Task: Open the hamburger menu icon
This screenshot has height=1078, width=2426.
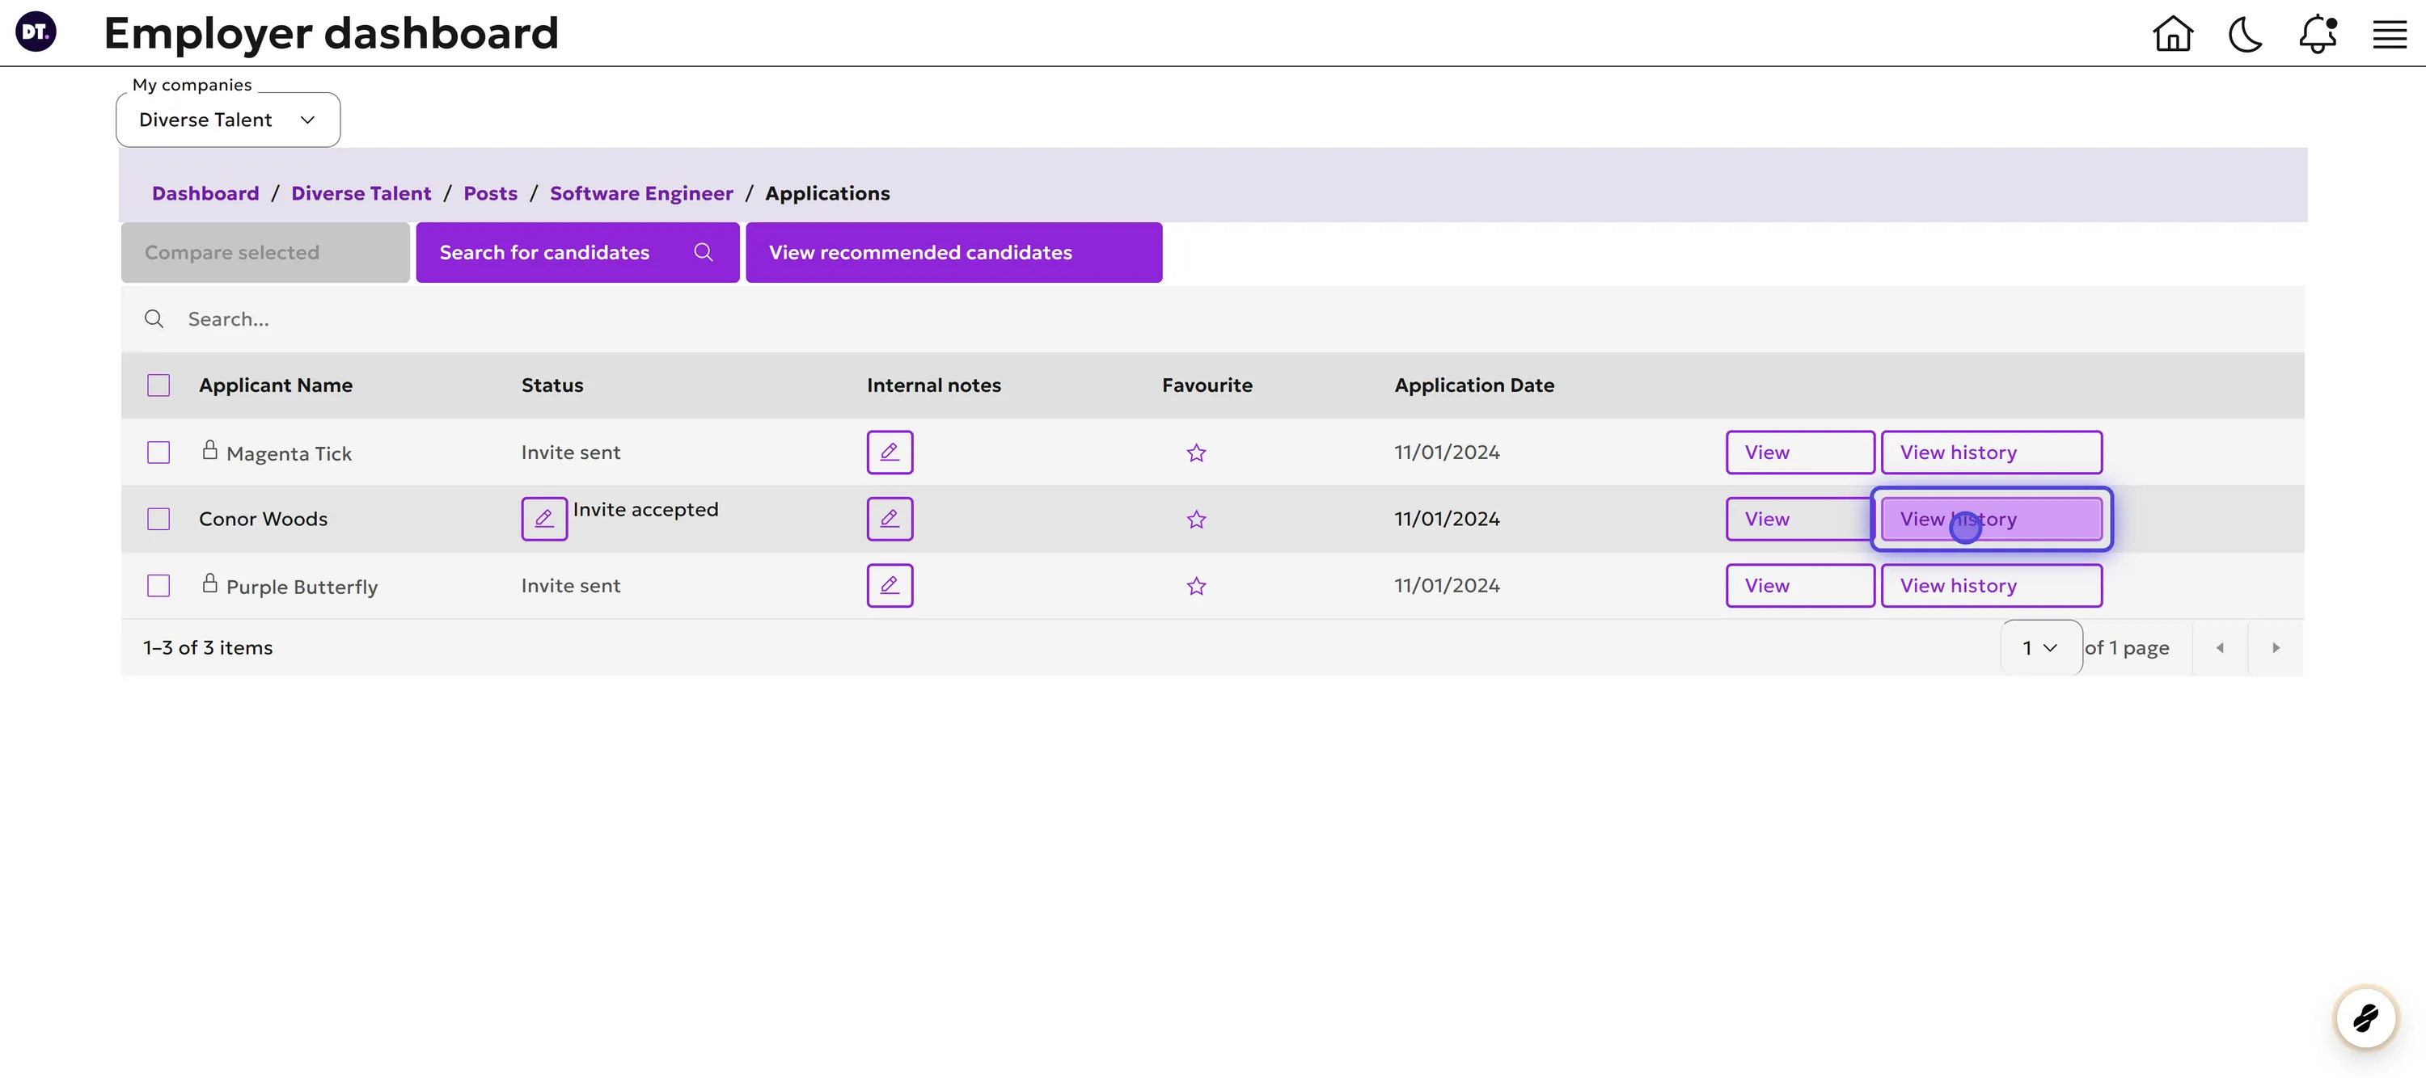Action: pos(2390,35)
